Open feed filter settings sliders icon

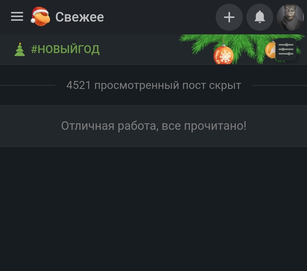tap(286, 49)
